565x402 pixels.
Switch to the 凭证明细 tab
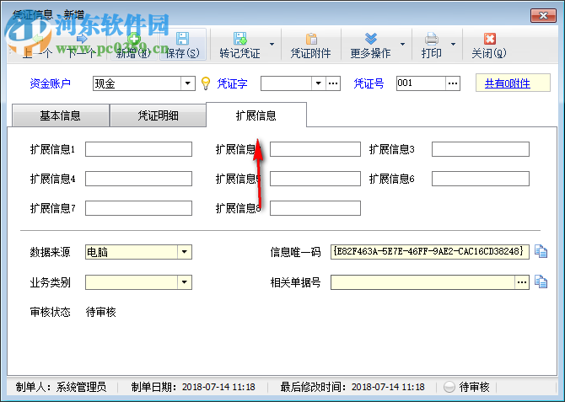click(158, 115)
